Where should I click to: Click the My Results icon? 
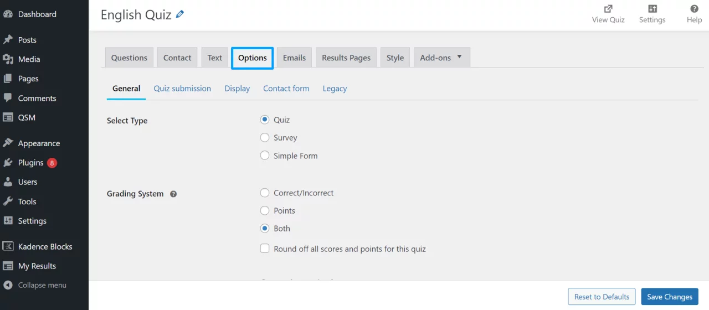click(x=8, y=266)
